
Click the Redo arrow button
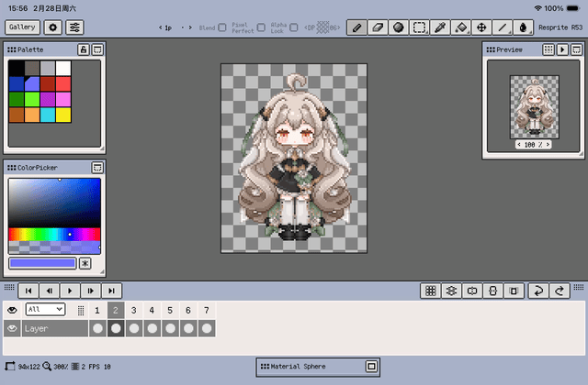click(560, 291)
